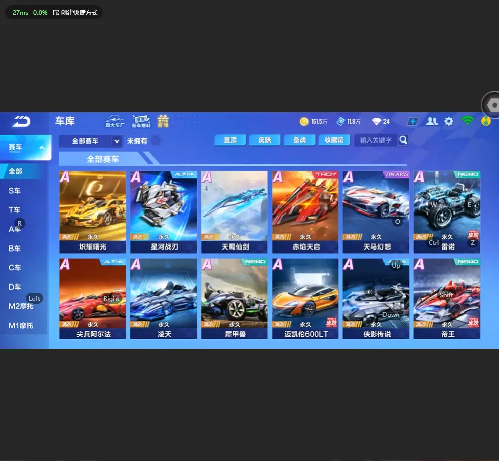Open the friends icon
Viewport: 499px width, 461px height.
point(432,121)
